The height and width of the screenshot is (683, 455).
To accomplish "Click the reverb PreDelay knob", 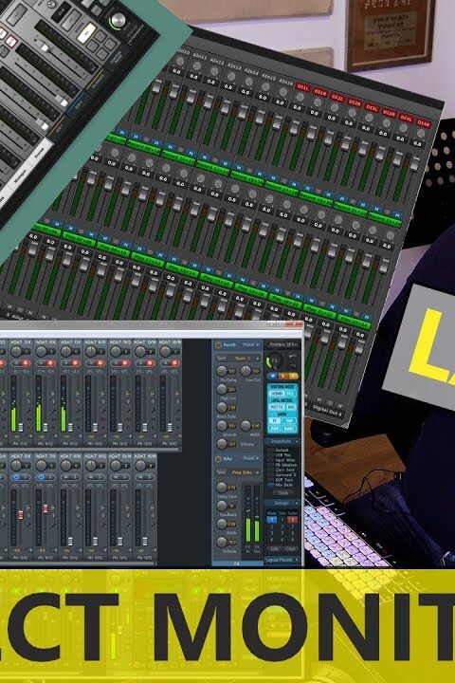I will point(222,371).
